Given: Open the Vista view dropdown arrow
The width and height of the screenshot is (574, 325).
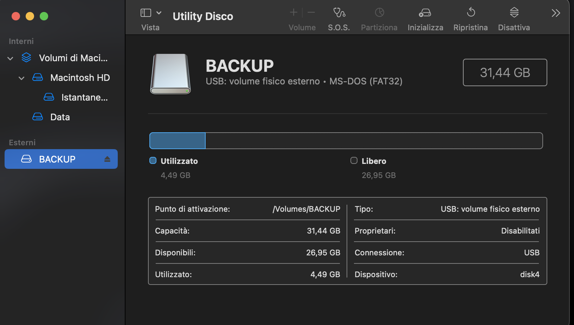Looking at the screenshot, I should pos(159,12).
